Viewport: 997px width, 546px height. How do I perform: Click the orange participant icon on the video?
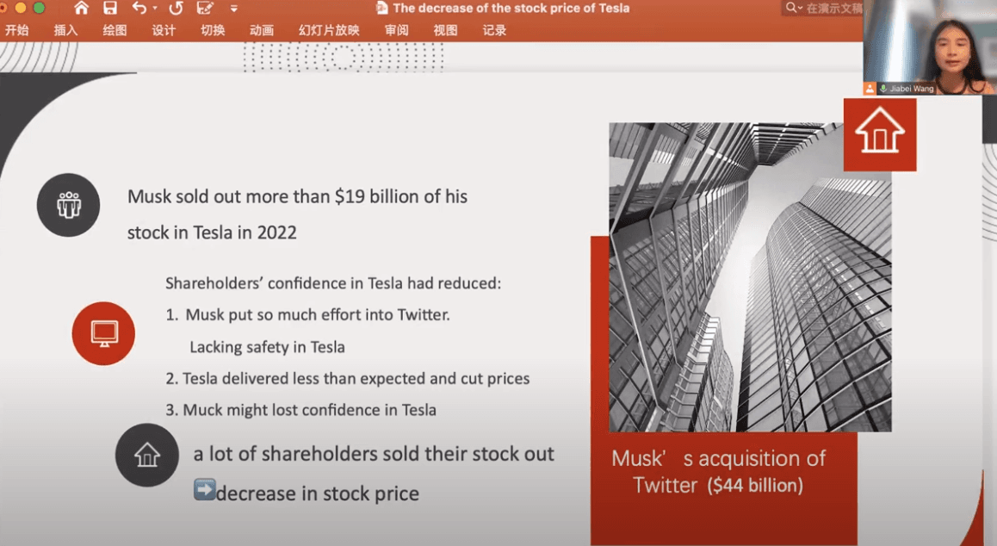coord(870,89)
